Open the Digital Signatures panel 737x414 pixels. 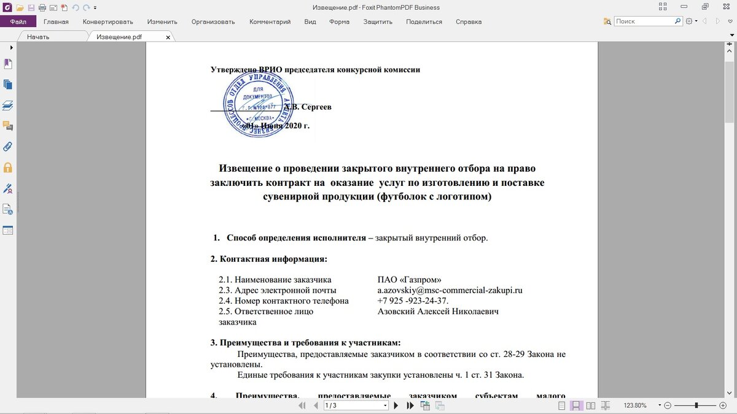[x=8, y=188]
